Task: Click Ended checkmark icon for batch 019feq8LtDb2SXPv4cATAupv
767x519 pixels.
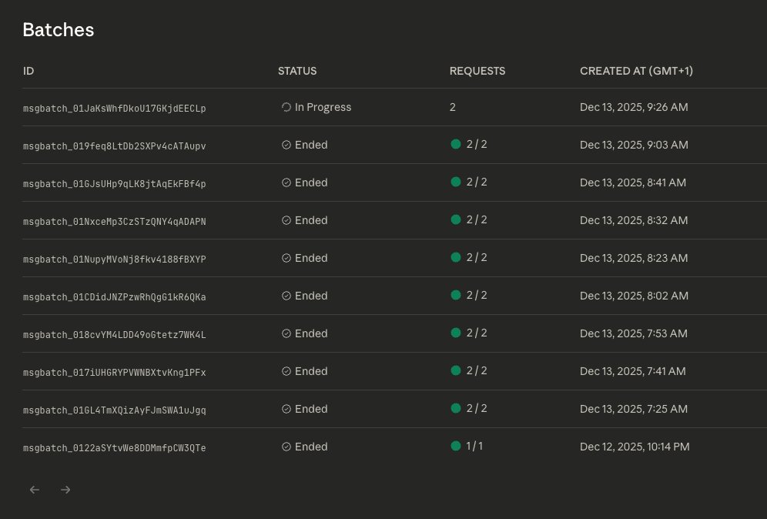Action: [x=286, y=145]
